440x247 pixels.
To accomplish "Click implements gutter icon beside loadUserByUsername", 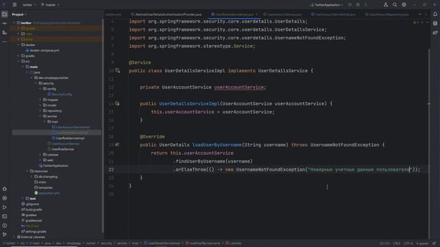I will coord(118,145).
